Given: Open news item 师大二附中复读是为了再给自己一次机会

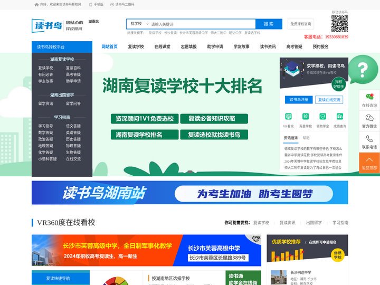Looking at the screenshot, I should click(313, 167).
